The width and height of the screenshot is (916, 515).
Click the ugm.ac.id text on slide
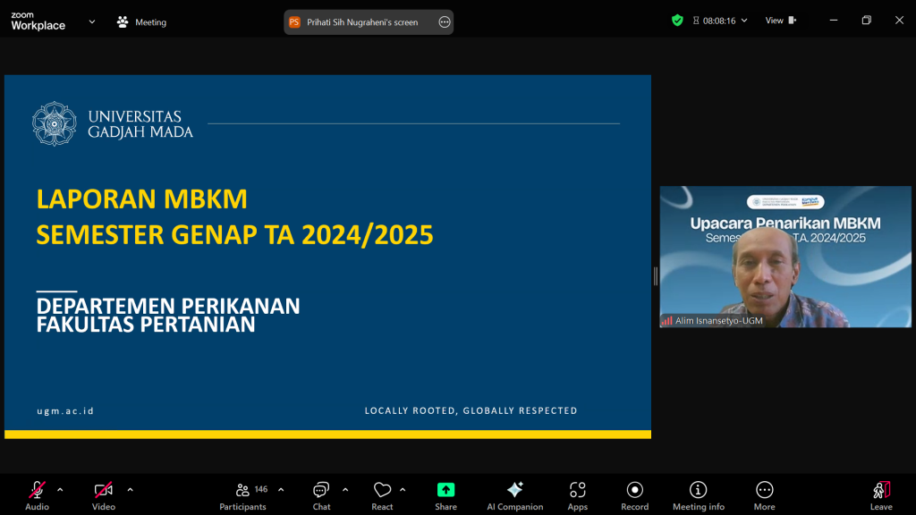pyautogui.click(x=65, y=411)
